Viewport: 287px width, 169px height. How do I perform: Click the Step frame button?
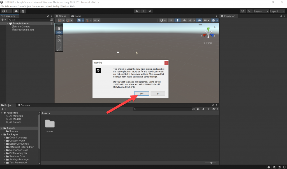tap(150, 11)
